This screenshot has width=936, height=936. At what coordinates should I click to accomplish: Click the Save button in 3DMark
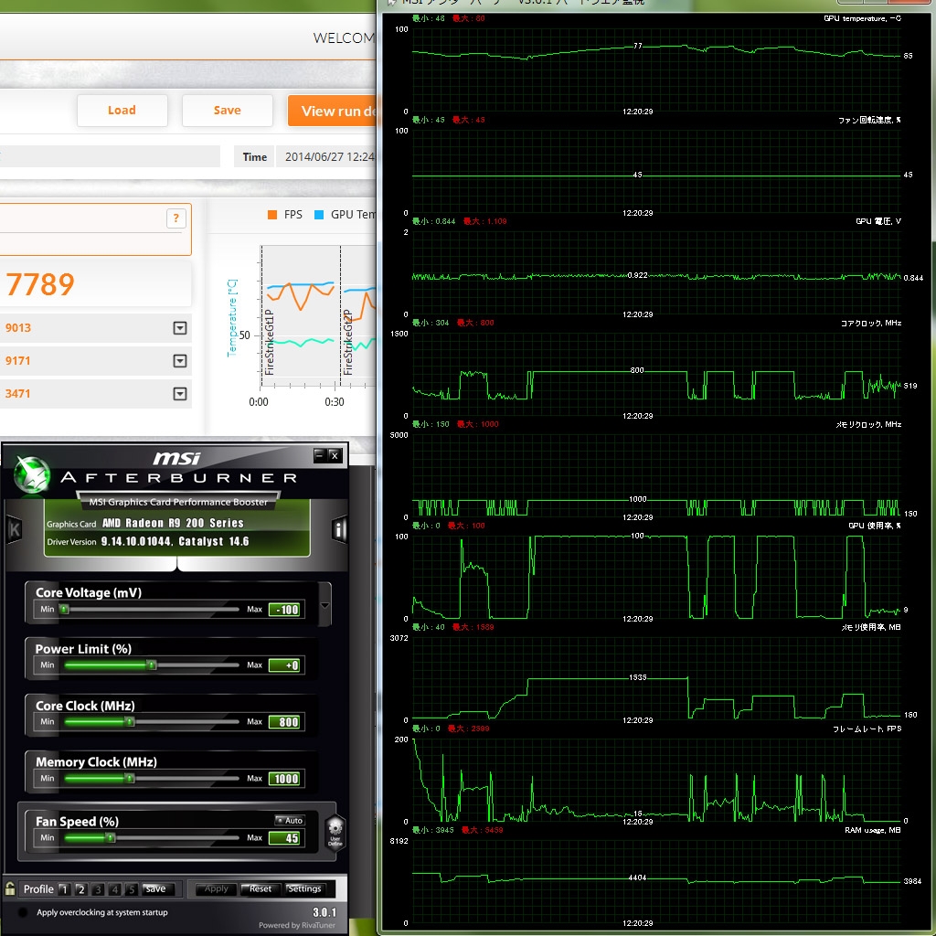(x=228, y=111)
